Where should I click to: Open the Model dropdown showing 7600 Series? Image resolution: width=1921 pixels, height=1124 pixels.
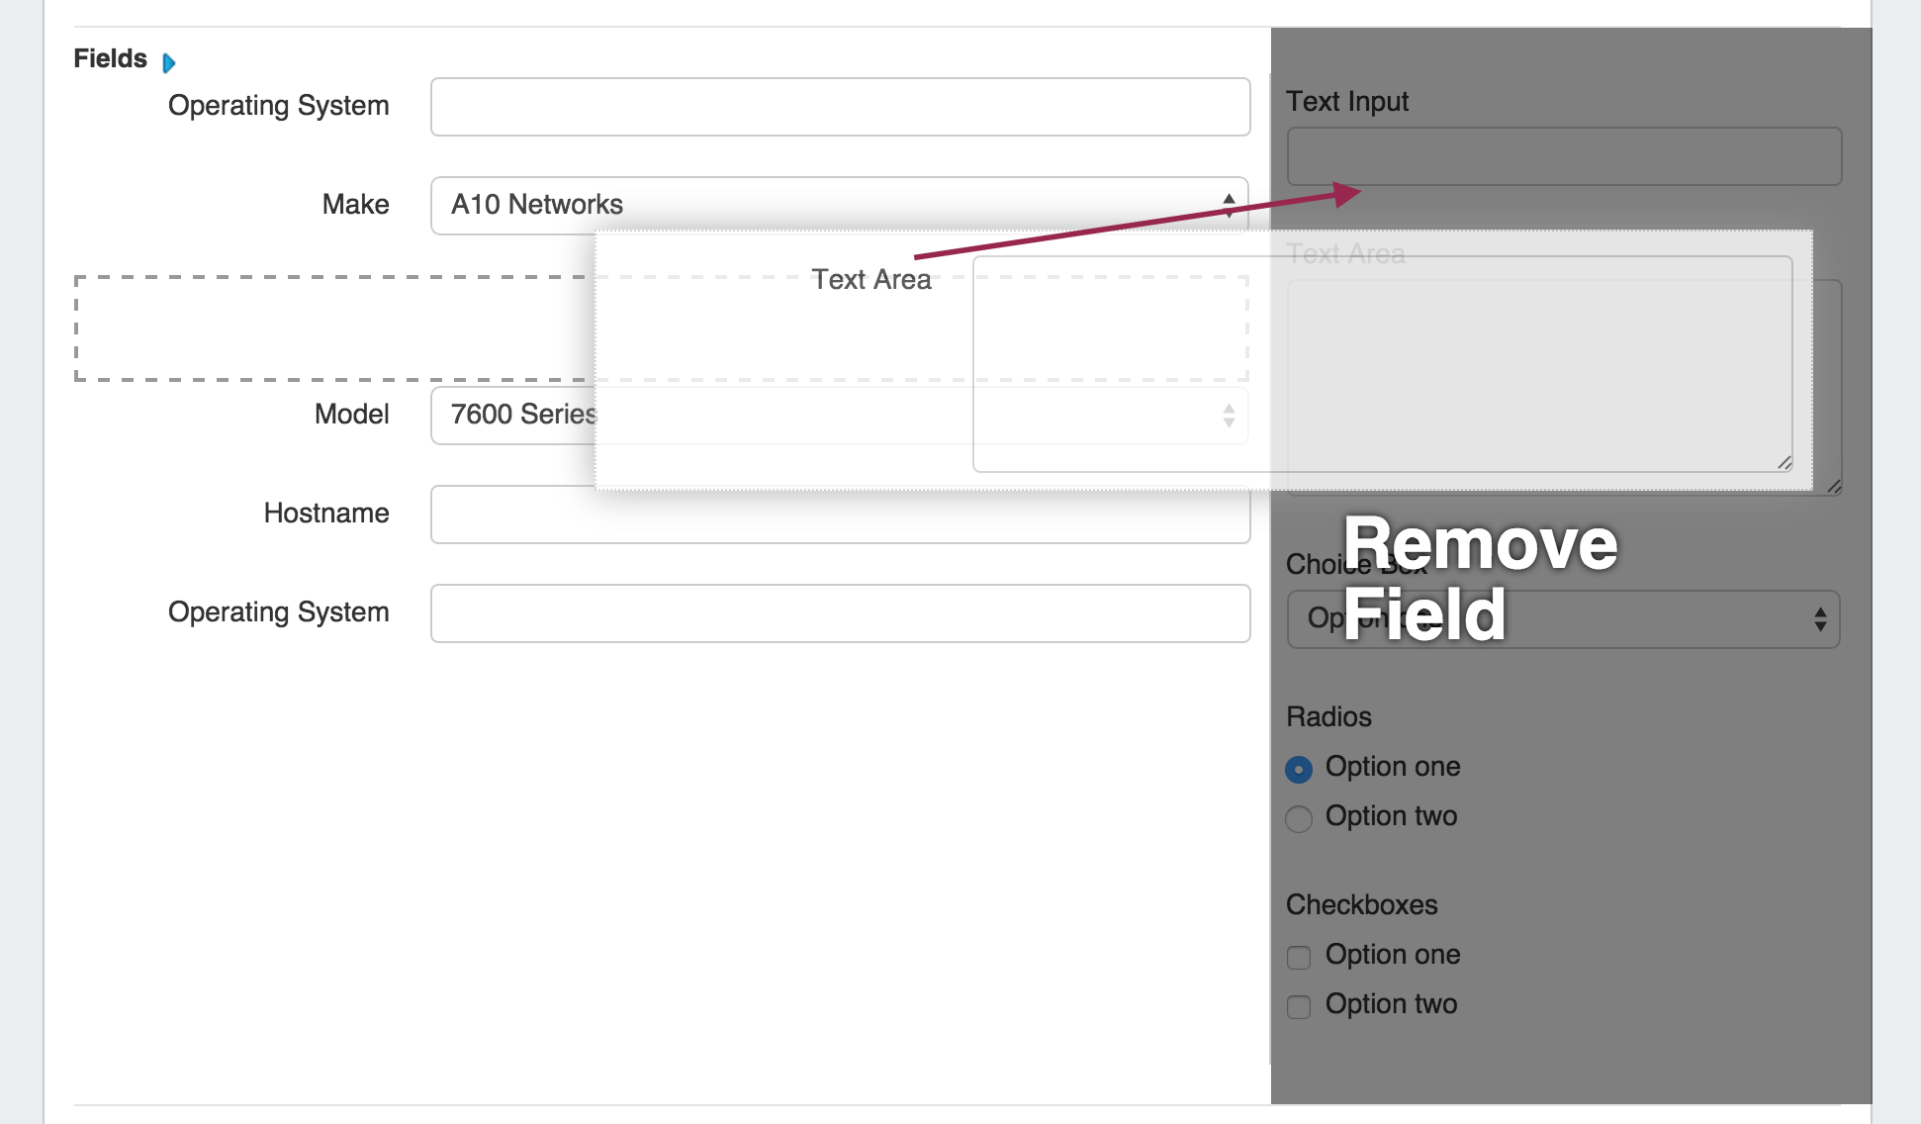pyautogui.click(x=512, y=415)
